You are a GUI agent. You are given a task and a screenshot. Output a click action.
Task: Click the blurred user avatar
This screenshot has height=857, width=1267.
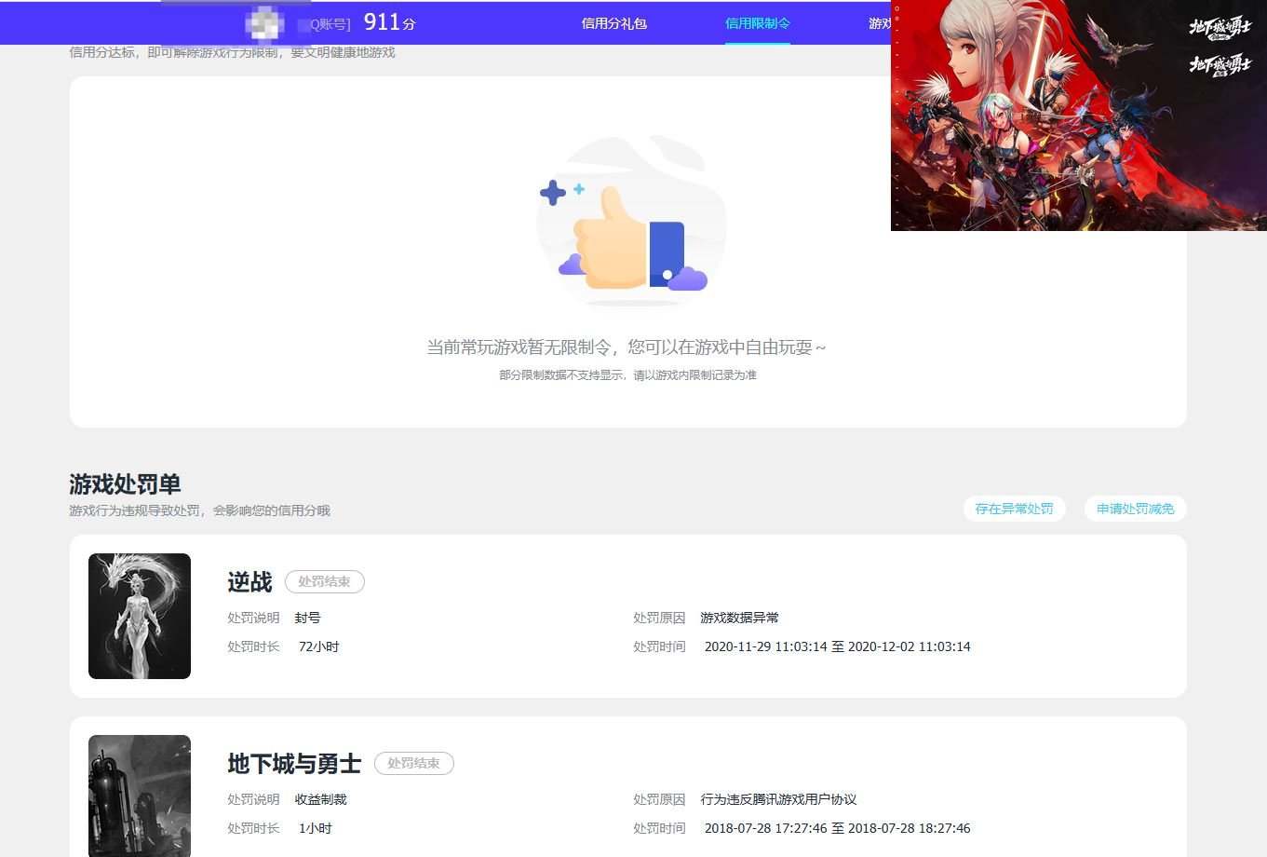coord(264,23)
